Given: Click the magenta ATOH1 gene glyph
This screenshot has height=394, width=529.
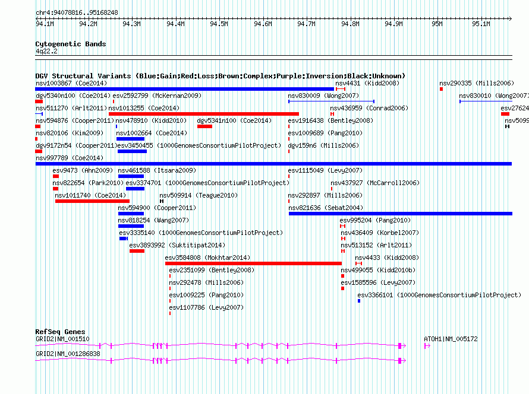Looking at the screenshot, I should (427, 346).
